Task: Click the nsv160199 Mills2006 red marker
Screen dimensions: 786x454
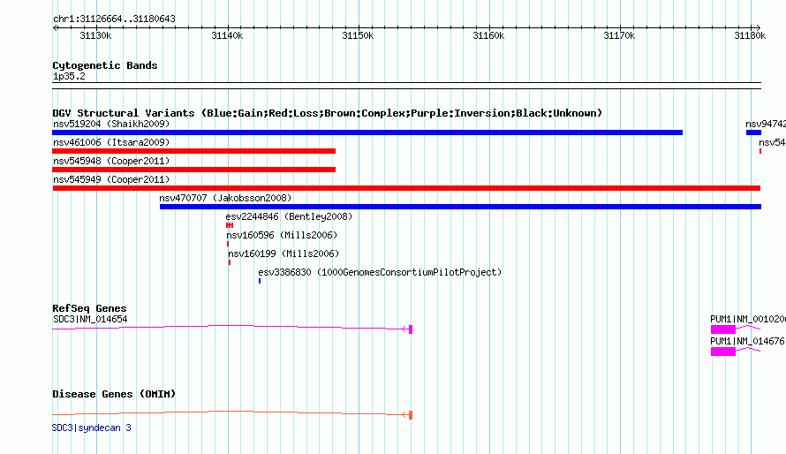Action: (230, 262)
